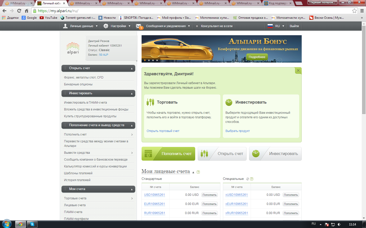Collapse Мои лицевые счета heading triangle
Screen dimensions: 366x228
tap(193, 172)
